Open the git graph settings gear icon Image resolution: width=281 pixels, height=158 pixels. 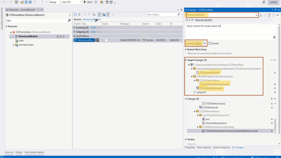[181, 10]
